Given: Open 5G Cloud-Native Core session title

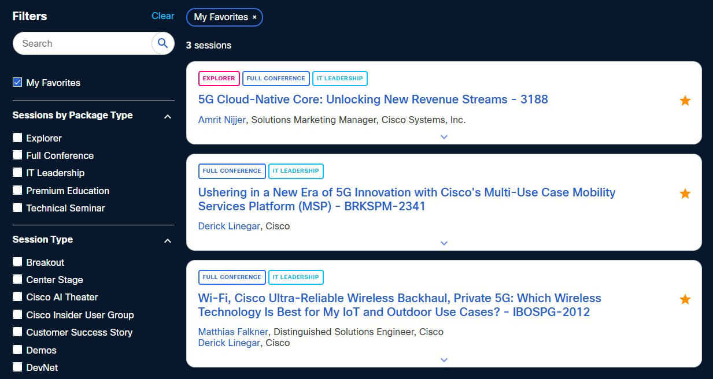Looking at the screenshot, I should [373, 99].
